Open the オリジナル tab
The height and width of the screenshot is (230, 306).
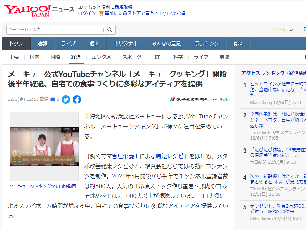(126, 44)
